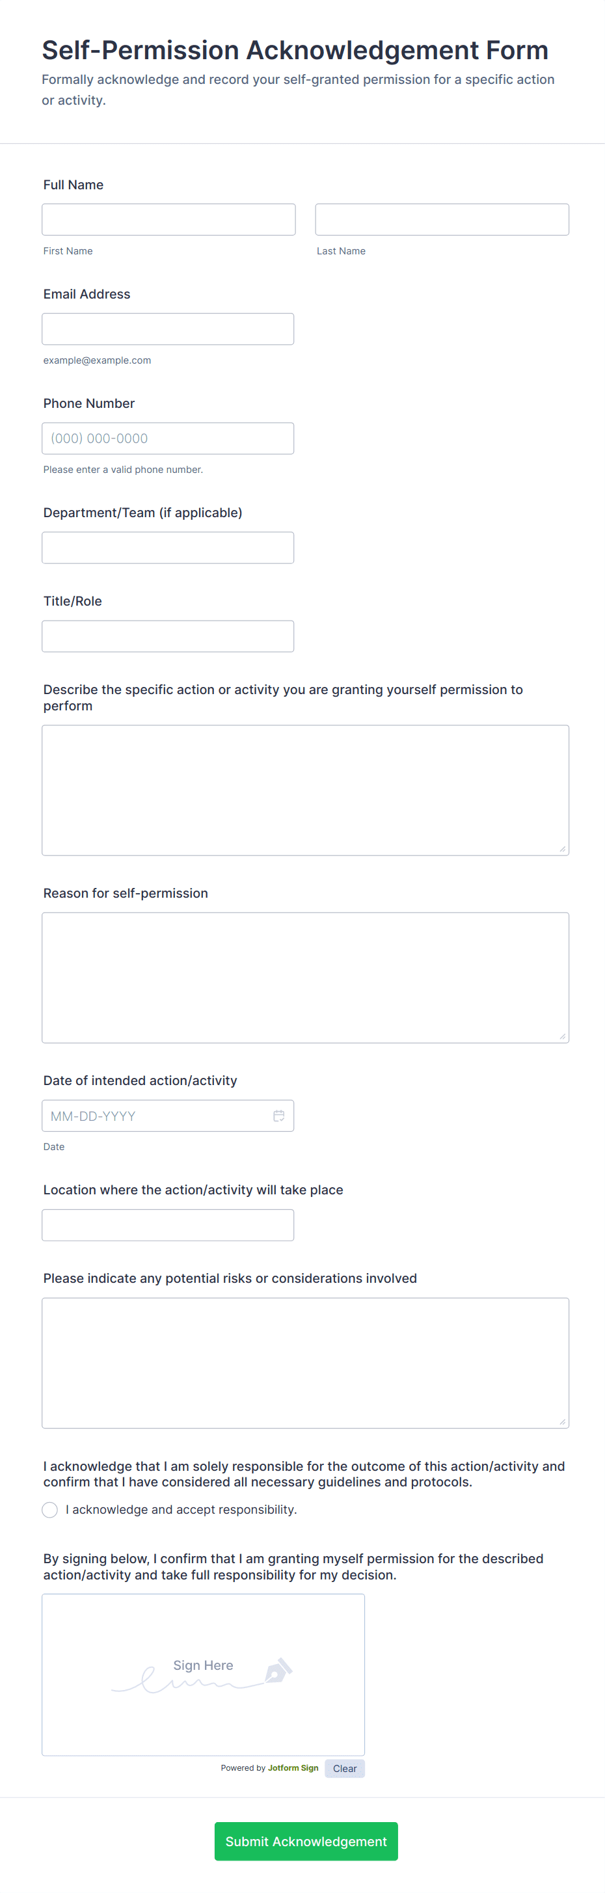Click the Last Name input field

[x=441, y=219]
